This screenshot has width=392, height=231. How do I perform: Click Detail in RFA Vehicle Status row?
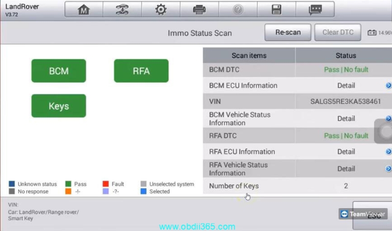click(x=346, y=168)
